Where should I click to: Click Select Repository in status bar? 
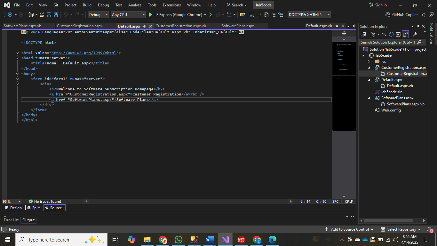pyautogui.click(x=401, y=229)
